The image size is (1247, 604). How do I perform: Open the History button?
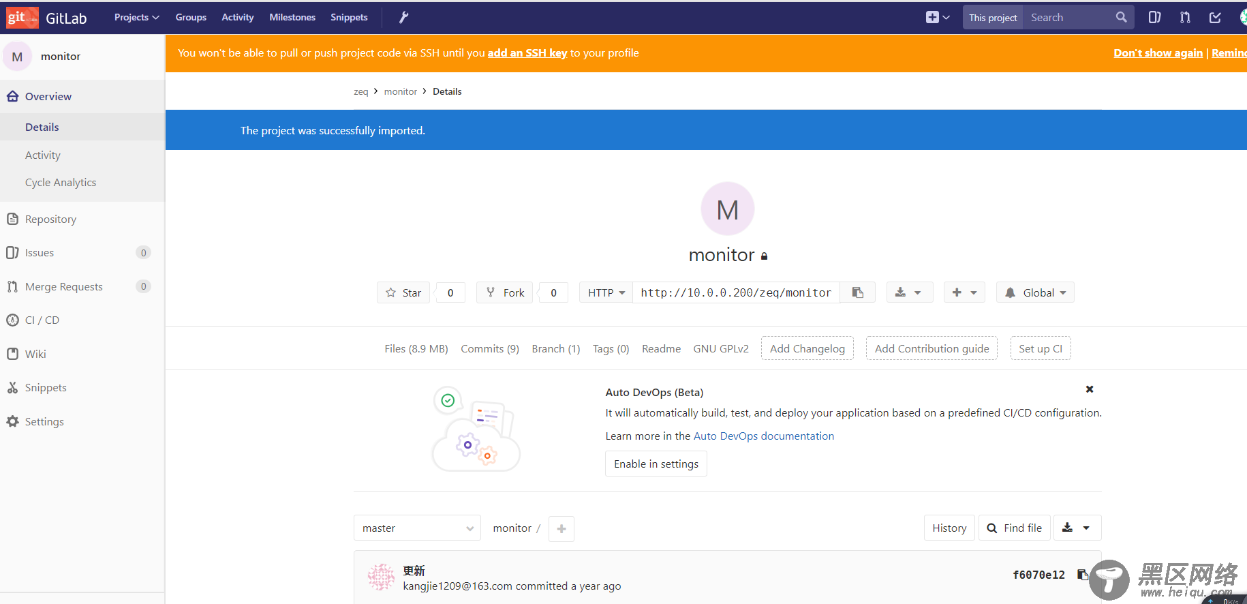[x=949, y=528]
